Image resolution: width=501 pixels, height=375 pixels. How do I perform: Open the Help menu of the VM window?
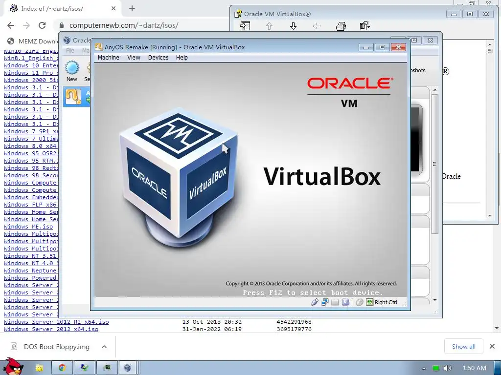pyautogui.click(x=182, y=58)
